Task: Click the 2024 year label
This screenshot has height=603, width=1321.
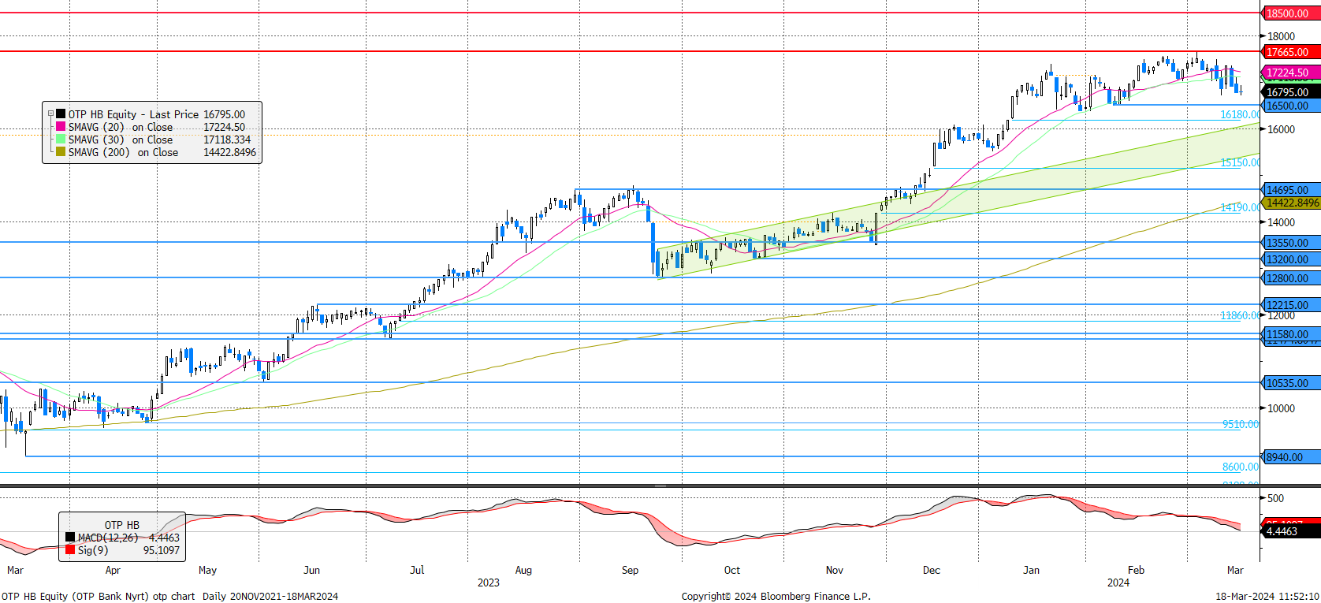Action: tap(1118, 583)
